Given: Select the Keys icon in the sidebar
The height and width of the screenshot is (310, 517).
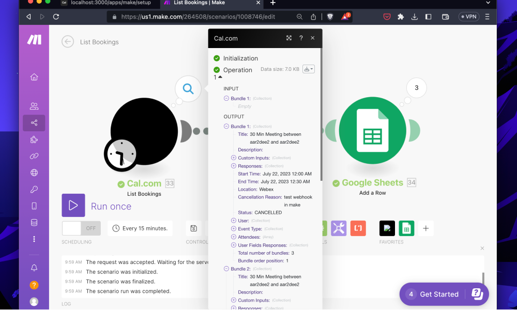Looking at the screenshot, I should [x=34, y=189].
